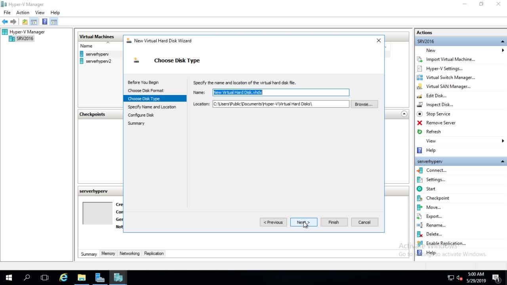Open Internet Explorer from the taskbar
Screen dimensions: 507x285
click(x=63, y=277)
